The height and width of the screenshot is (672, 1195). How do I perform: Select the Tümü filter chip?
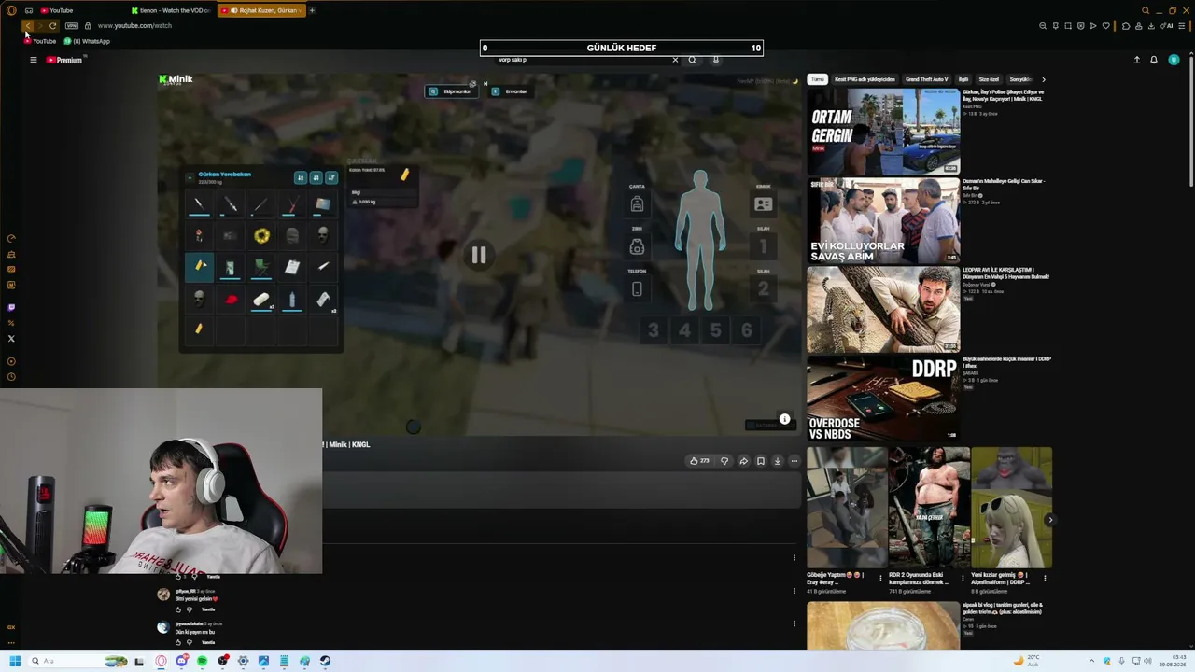pos(818,79)
